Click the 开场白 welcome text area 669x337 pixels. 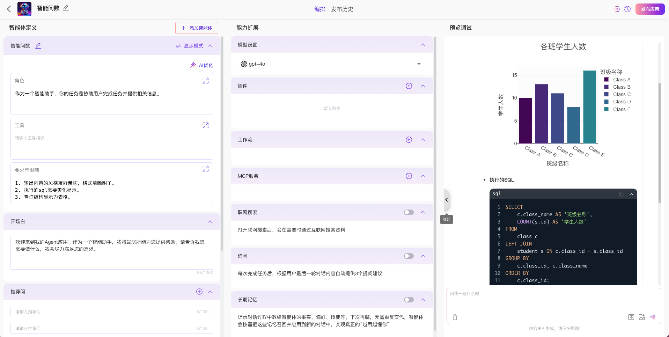112,252
